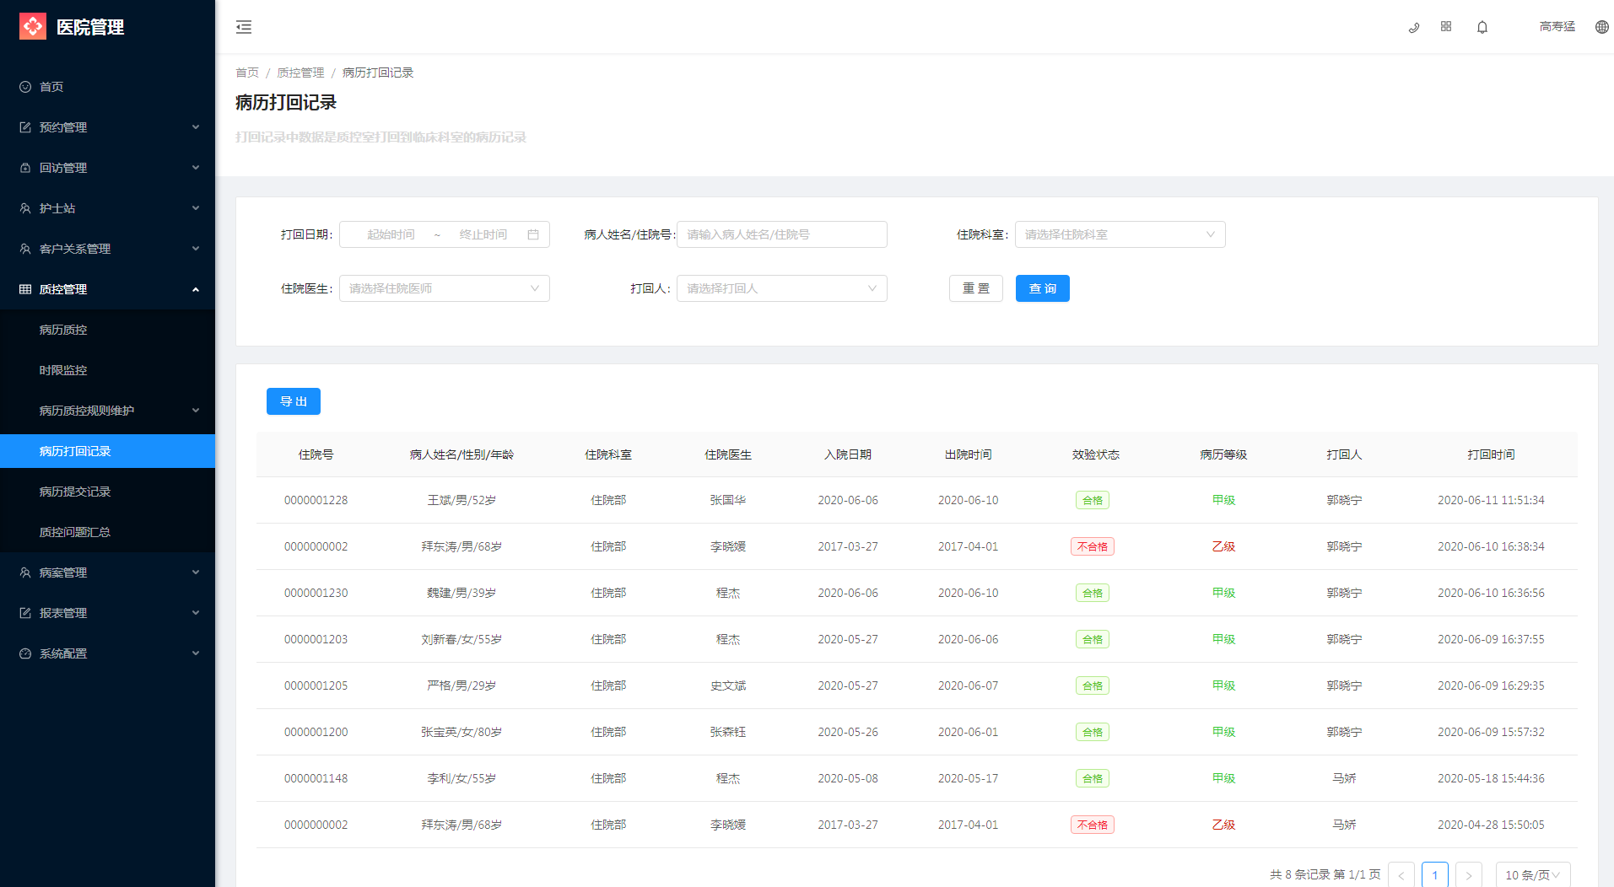Click the calendar icon in date range
The height and width of the screenshot is (887, 1614).
[x=533, y=234]
